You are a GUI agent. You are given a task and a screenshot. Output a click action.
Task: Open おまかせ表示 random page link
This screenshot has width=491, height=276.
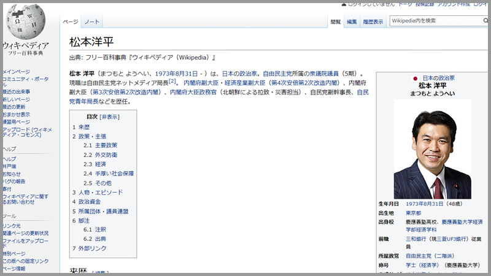(17, 115)
